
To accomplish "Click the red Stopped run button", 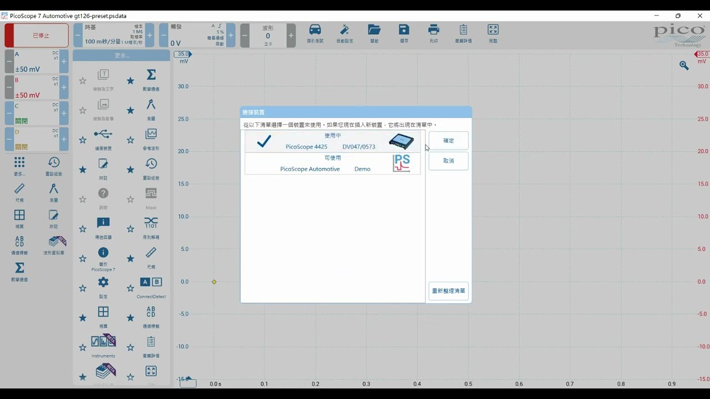I will pos(37,35).
